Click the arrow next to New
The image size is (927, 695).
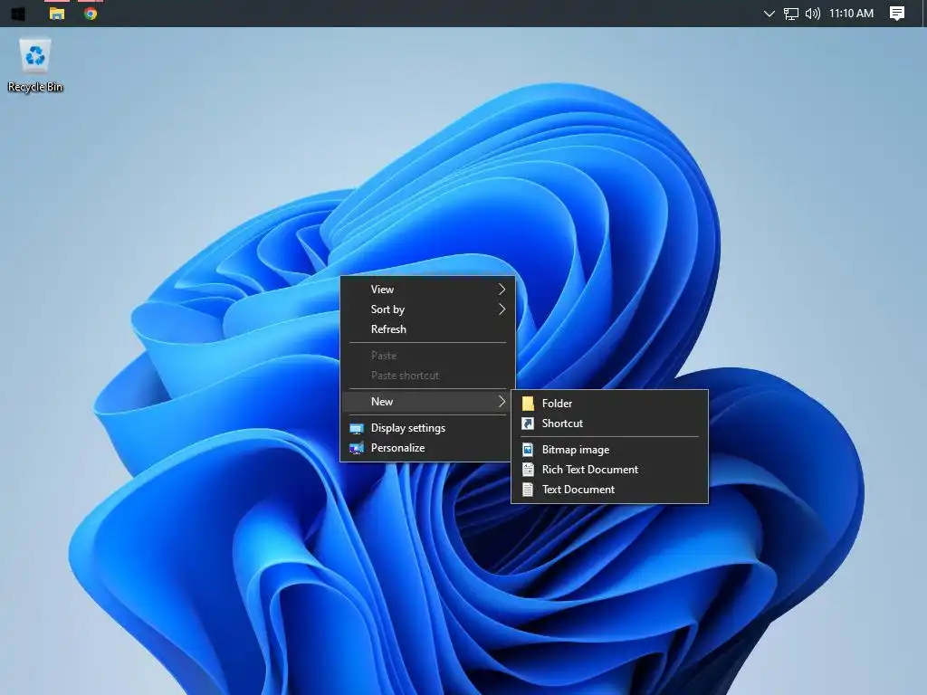[x=502, y=401]
